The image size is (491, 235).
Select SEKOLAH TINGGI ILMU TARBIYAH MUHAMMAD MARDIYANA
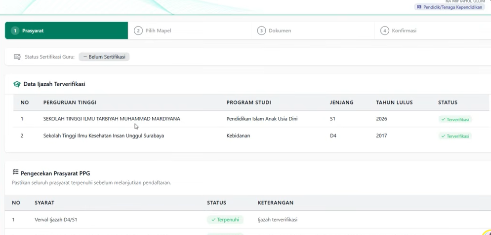pos(112,119)
